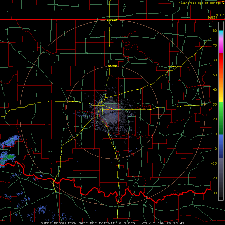Click the dark radar site dot at the echo center
Viewport: 225px width, 225px height.
click(x=112, y=112)
